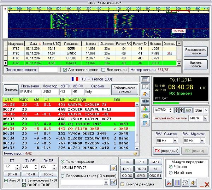Click the radio transceiver icon near frequency

188,110
